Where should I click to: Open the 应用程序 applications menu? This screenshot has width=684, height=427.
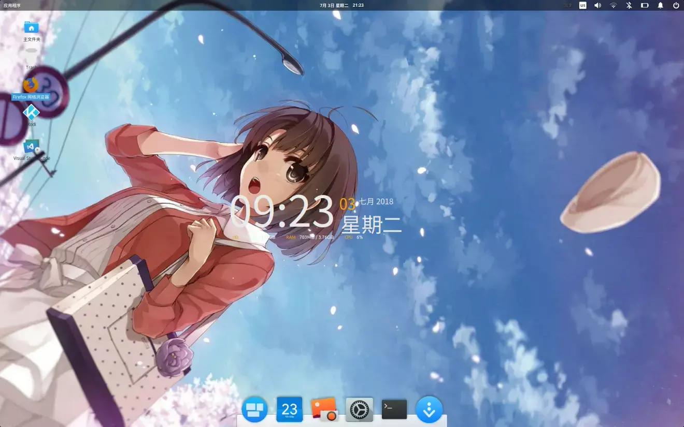point(12,5)
